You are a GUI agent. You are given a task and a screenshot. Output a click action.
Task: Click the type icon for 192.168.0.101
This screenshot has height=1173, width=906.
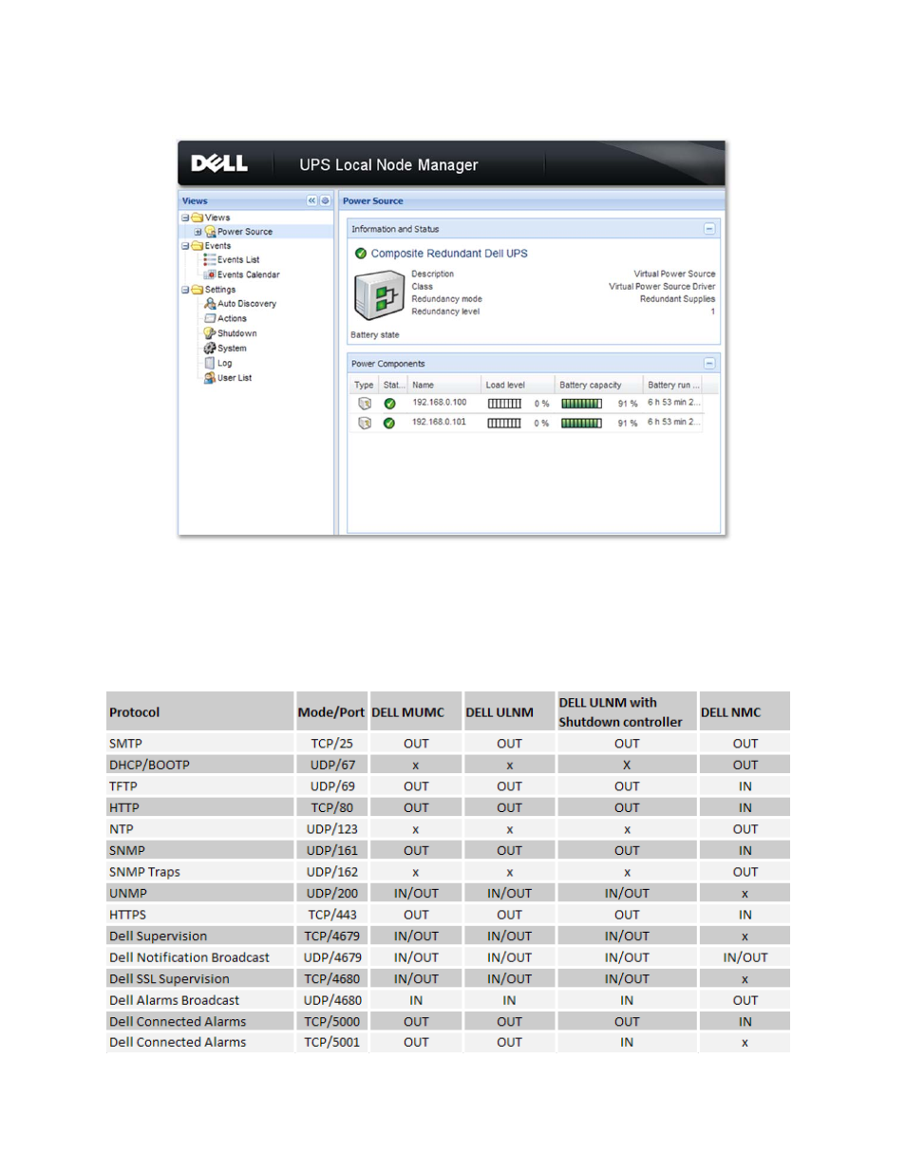[364, 423]
